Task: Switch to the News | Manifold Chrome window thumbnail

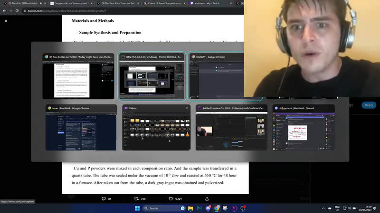Action: (81, 127)
